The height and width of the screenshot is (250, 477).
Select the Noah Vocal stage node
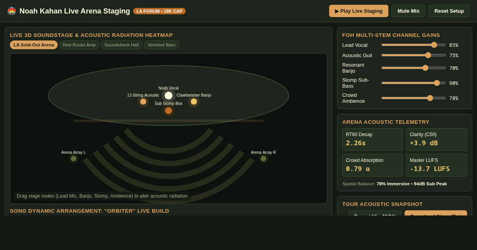(x=169, y=96)
